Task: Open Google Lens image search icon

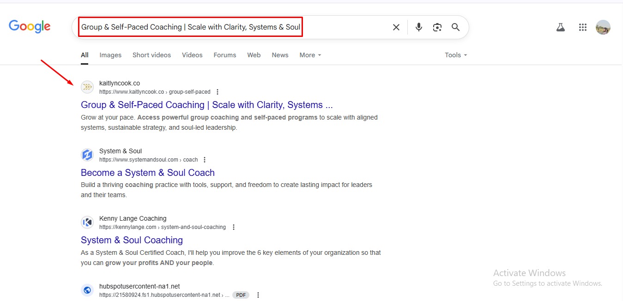Action: [x=437, y=27]
